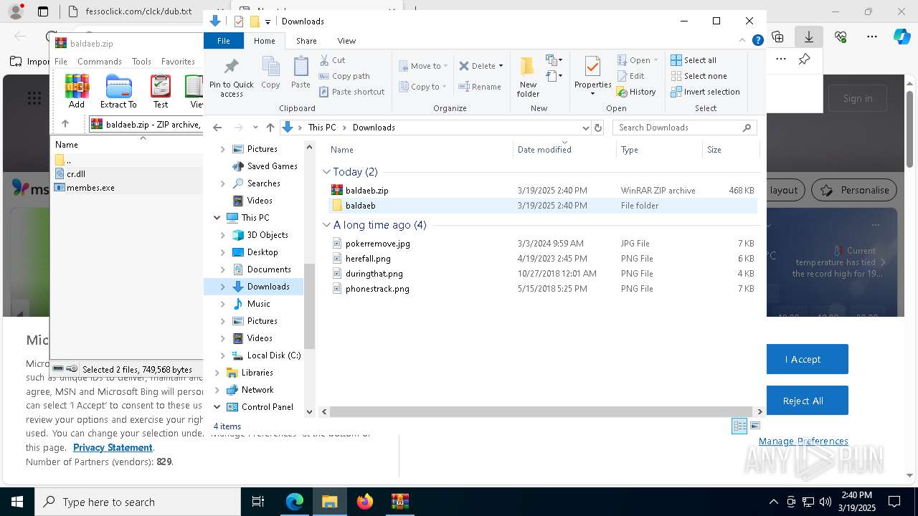Click Edit in Open group
The image size is (918, 516).
[x=631, y=76]
